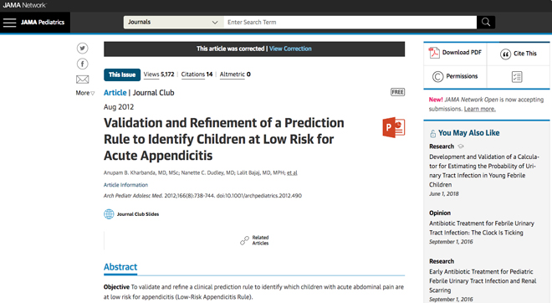Click the Download PDF button
The width and height of the screenshot is (552, 303).
point(455,53)
